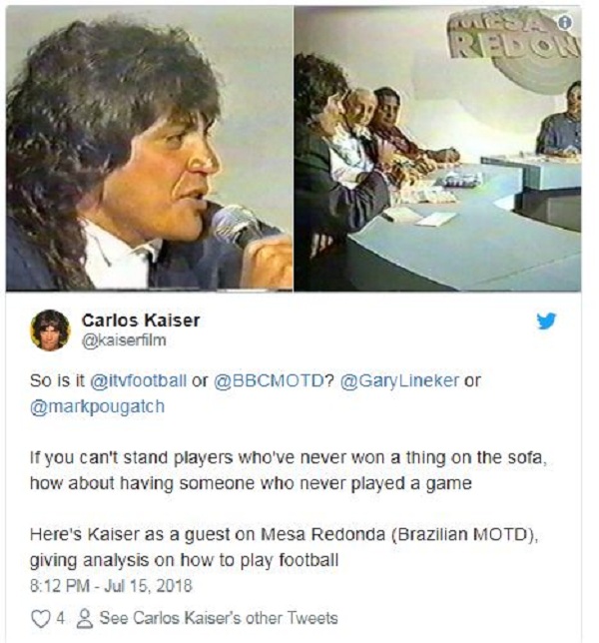This screenshot has width=599, height=643.
Task: Click the sentence about never played a game
Action: (289, 470)
